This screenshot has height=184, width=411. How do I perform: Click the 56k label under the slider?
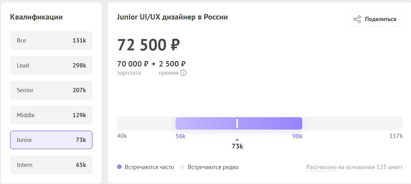[180, 136]
